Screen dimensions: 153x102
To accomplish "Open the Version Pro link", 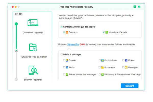I will tap(73, 45).
